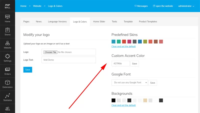Expand the administrator account dropdown
200x113 pixels.
point(186,6)
